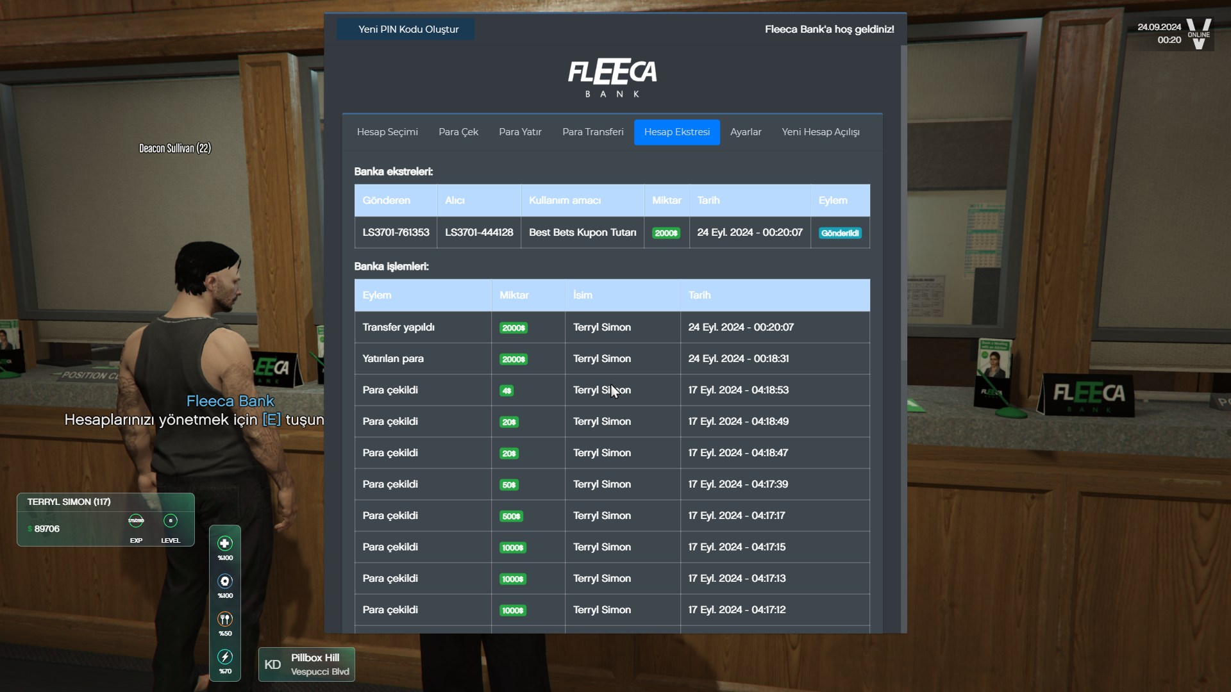1231x692 pixels.
Task: Click the armor shield status icon
Action: (224, 581)
